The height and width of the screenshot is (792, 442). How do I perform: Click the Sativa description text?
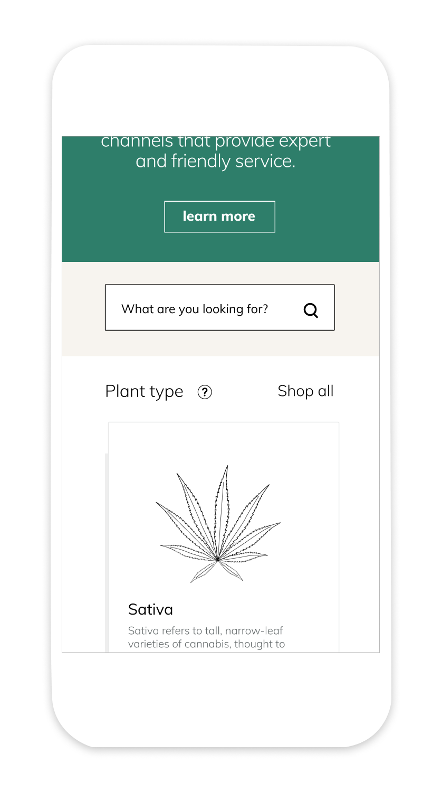pos(207,637)
